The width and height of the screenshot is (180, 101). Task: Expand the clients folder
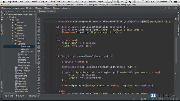pyautogui.click(x=13, y=28)
